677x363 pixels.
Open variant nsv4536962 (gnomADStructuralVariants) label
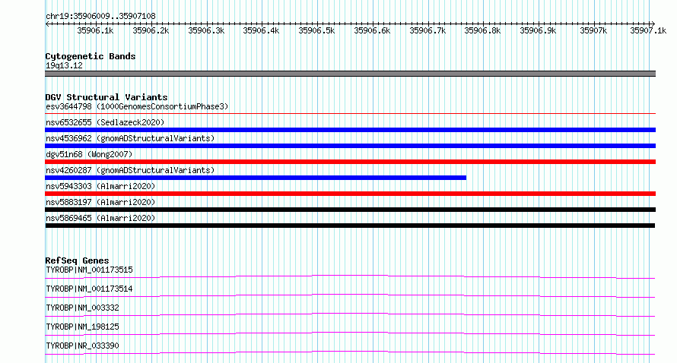130,138
